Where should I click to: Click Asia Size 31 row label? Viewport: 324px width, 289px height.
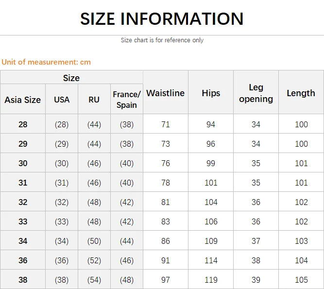point(23,183)
